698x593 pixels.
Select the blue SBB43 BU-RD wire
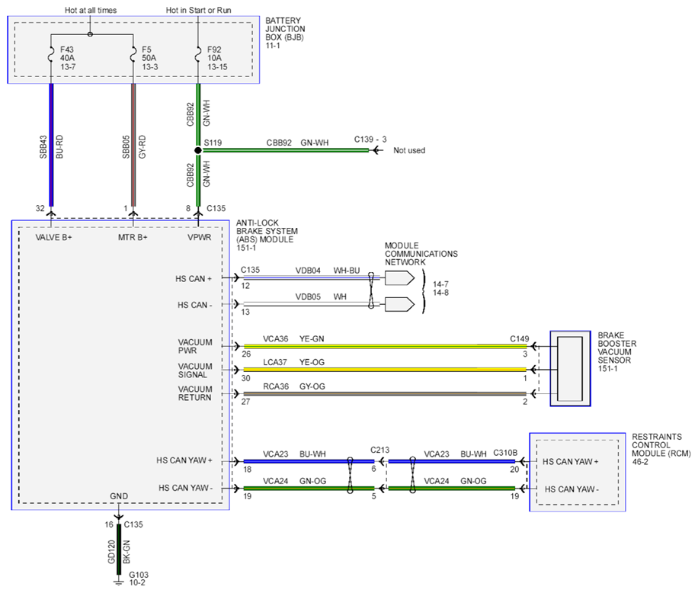[x=51, y=145]
